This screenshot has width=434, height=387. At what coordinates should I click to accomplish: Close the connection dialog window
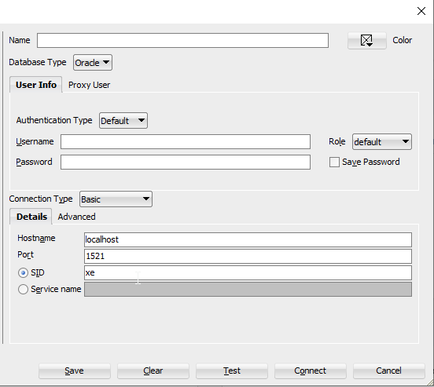click(x=421, y=11)
